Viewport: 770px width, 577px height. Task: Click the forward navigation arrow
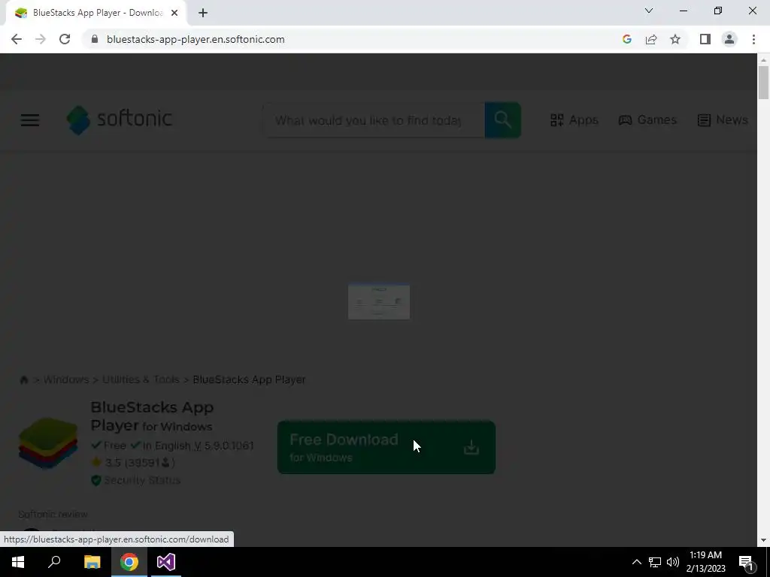(x=41, y=39)
